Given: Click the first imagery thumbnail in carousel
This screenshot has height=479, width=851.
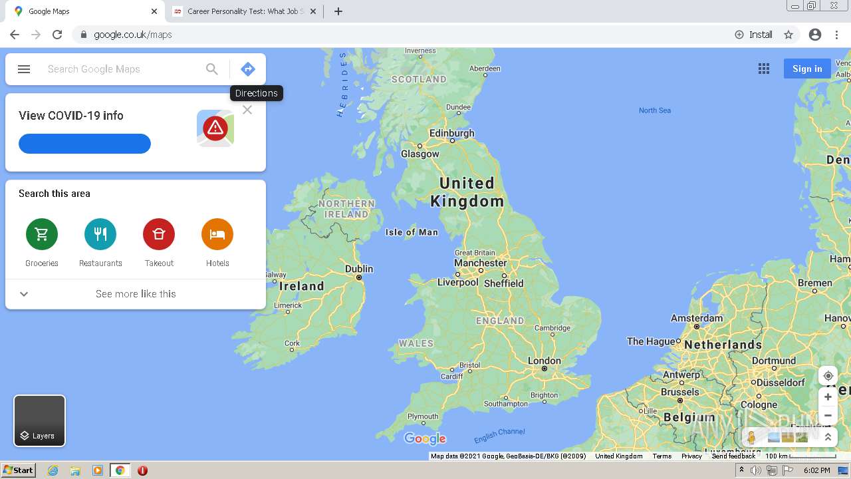Looking at the screenshot, I should pyautogui.click(x=773, y=437).
